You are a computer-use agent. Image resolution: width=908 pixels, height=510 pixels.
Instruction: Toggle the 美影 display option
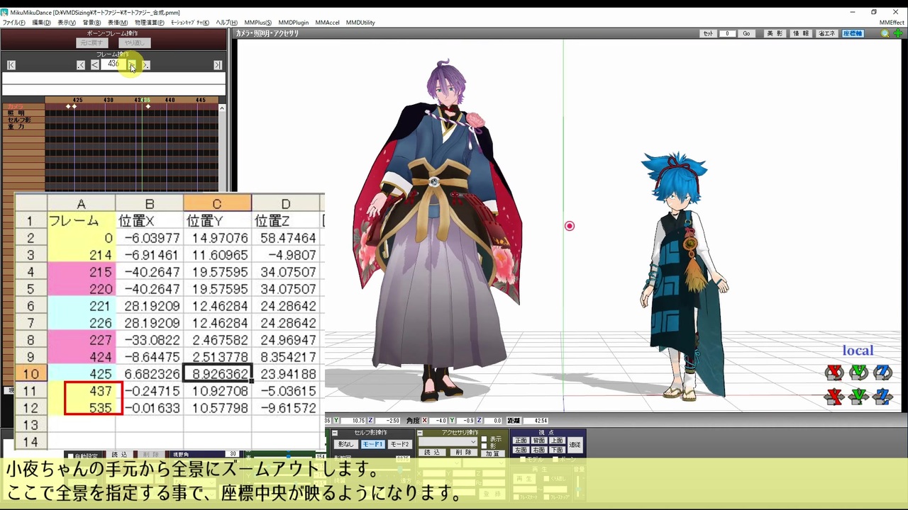775,33
